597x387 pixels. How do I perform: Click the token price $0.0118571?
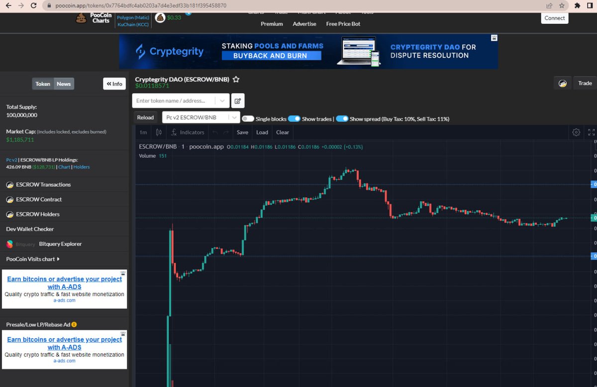click(152, 86)
